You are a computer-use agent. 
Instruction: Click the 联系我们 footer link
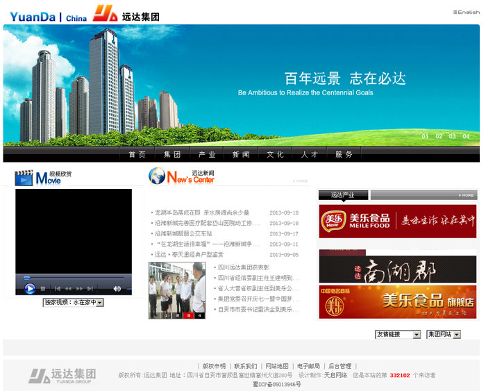click(x=245, y=366)
